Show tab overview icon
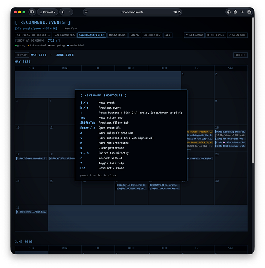The width and height of the screenshot is (265, 268). 249,12
